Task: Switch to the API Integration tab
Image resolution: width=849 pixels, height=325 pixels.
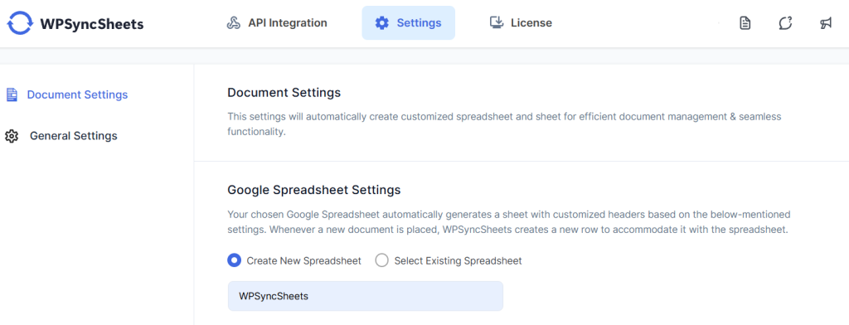Action: 277,23
